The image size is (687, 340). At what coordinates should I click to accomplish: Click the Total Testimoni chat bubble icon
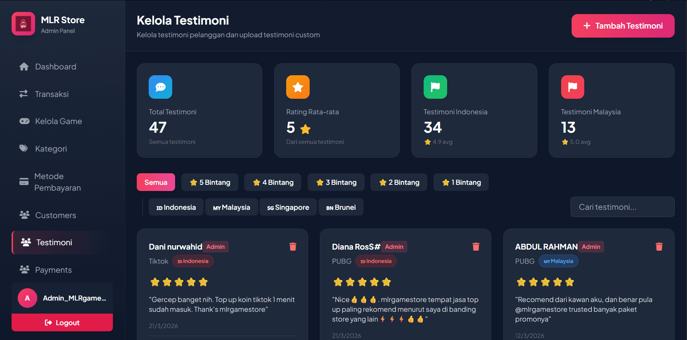(160, 87)
